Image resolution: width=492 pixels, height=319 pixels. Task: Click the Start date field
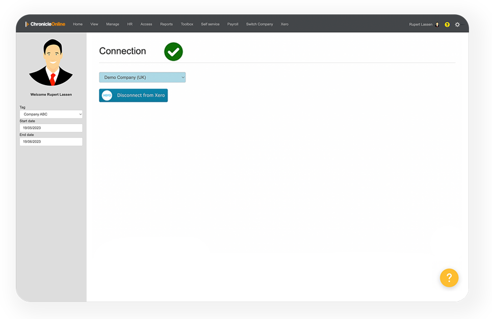coord(51,128)
